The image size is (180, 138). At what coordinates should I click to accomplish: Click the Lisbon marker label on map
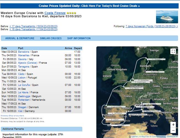coord(115,120)
